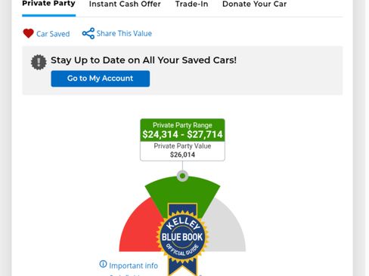Click the info circle icon beside Important info
The image size is (369, 276).
[x=103, y=264]
